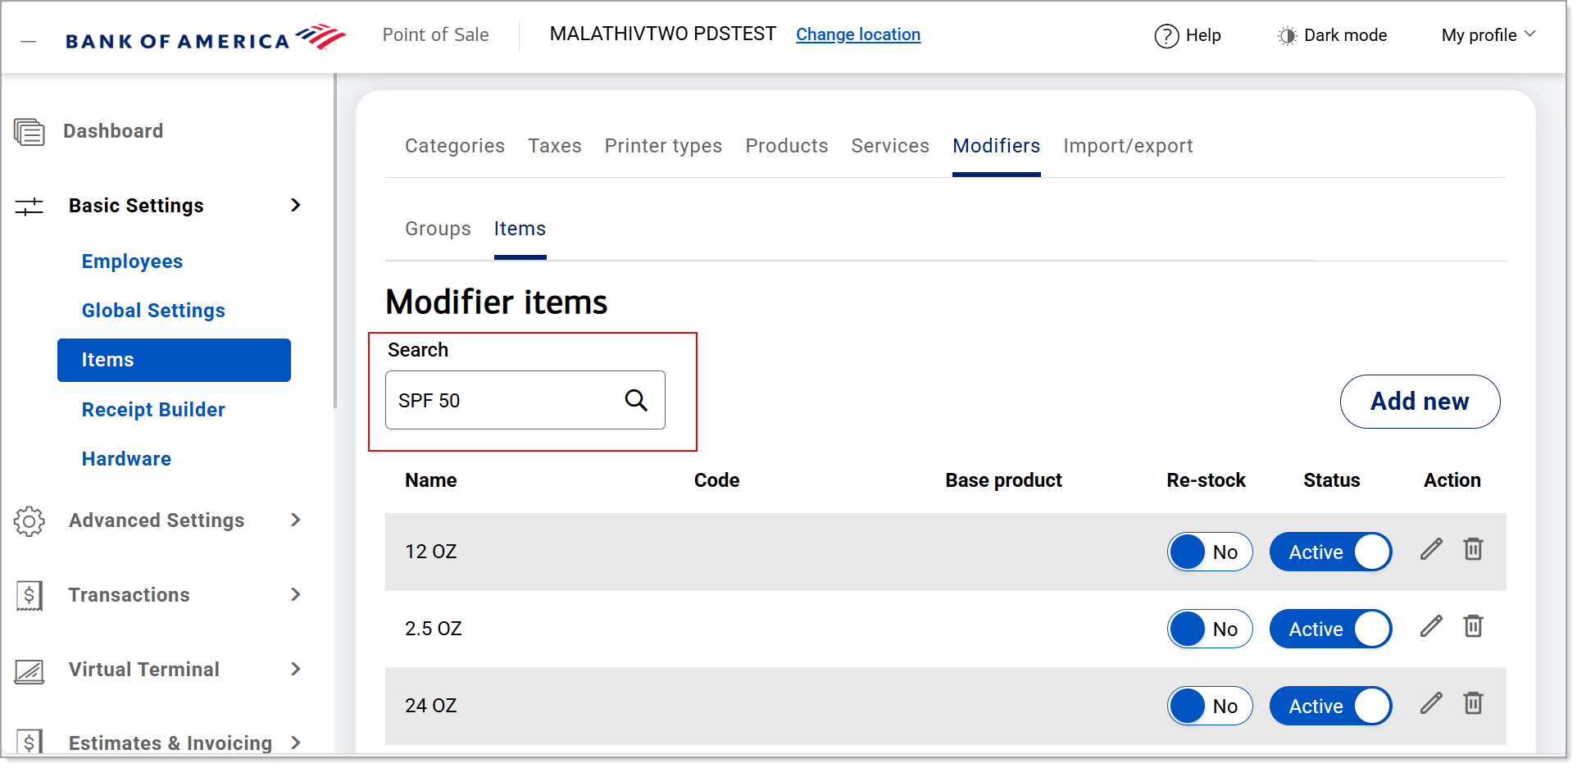Click the 12 OZ item name
Image resolution: width=1577 pixels, height=768 pixels.
(x=431, y=552)
